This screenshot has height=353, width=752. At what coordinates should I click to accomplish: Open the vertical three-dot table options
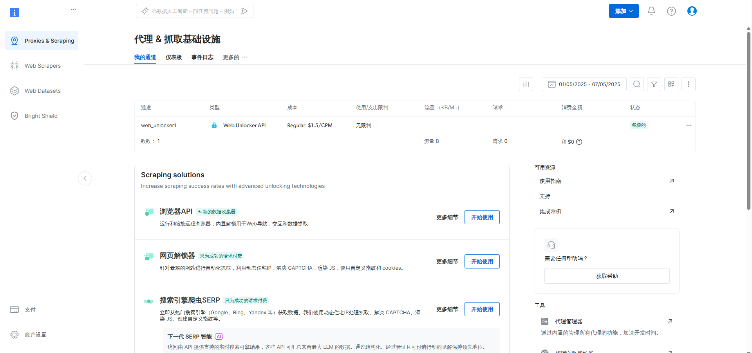[x=689, y=84]
